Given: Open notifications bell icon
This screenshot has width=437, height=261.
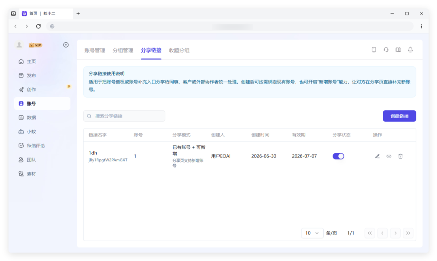Looking at the screenshot, I should click(x=410, y=50).
